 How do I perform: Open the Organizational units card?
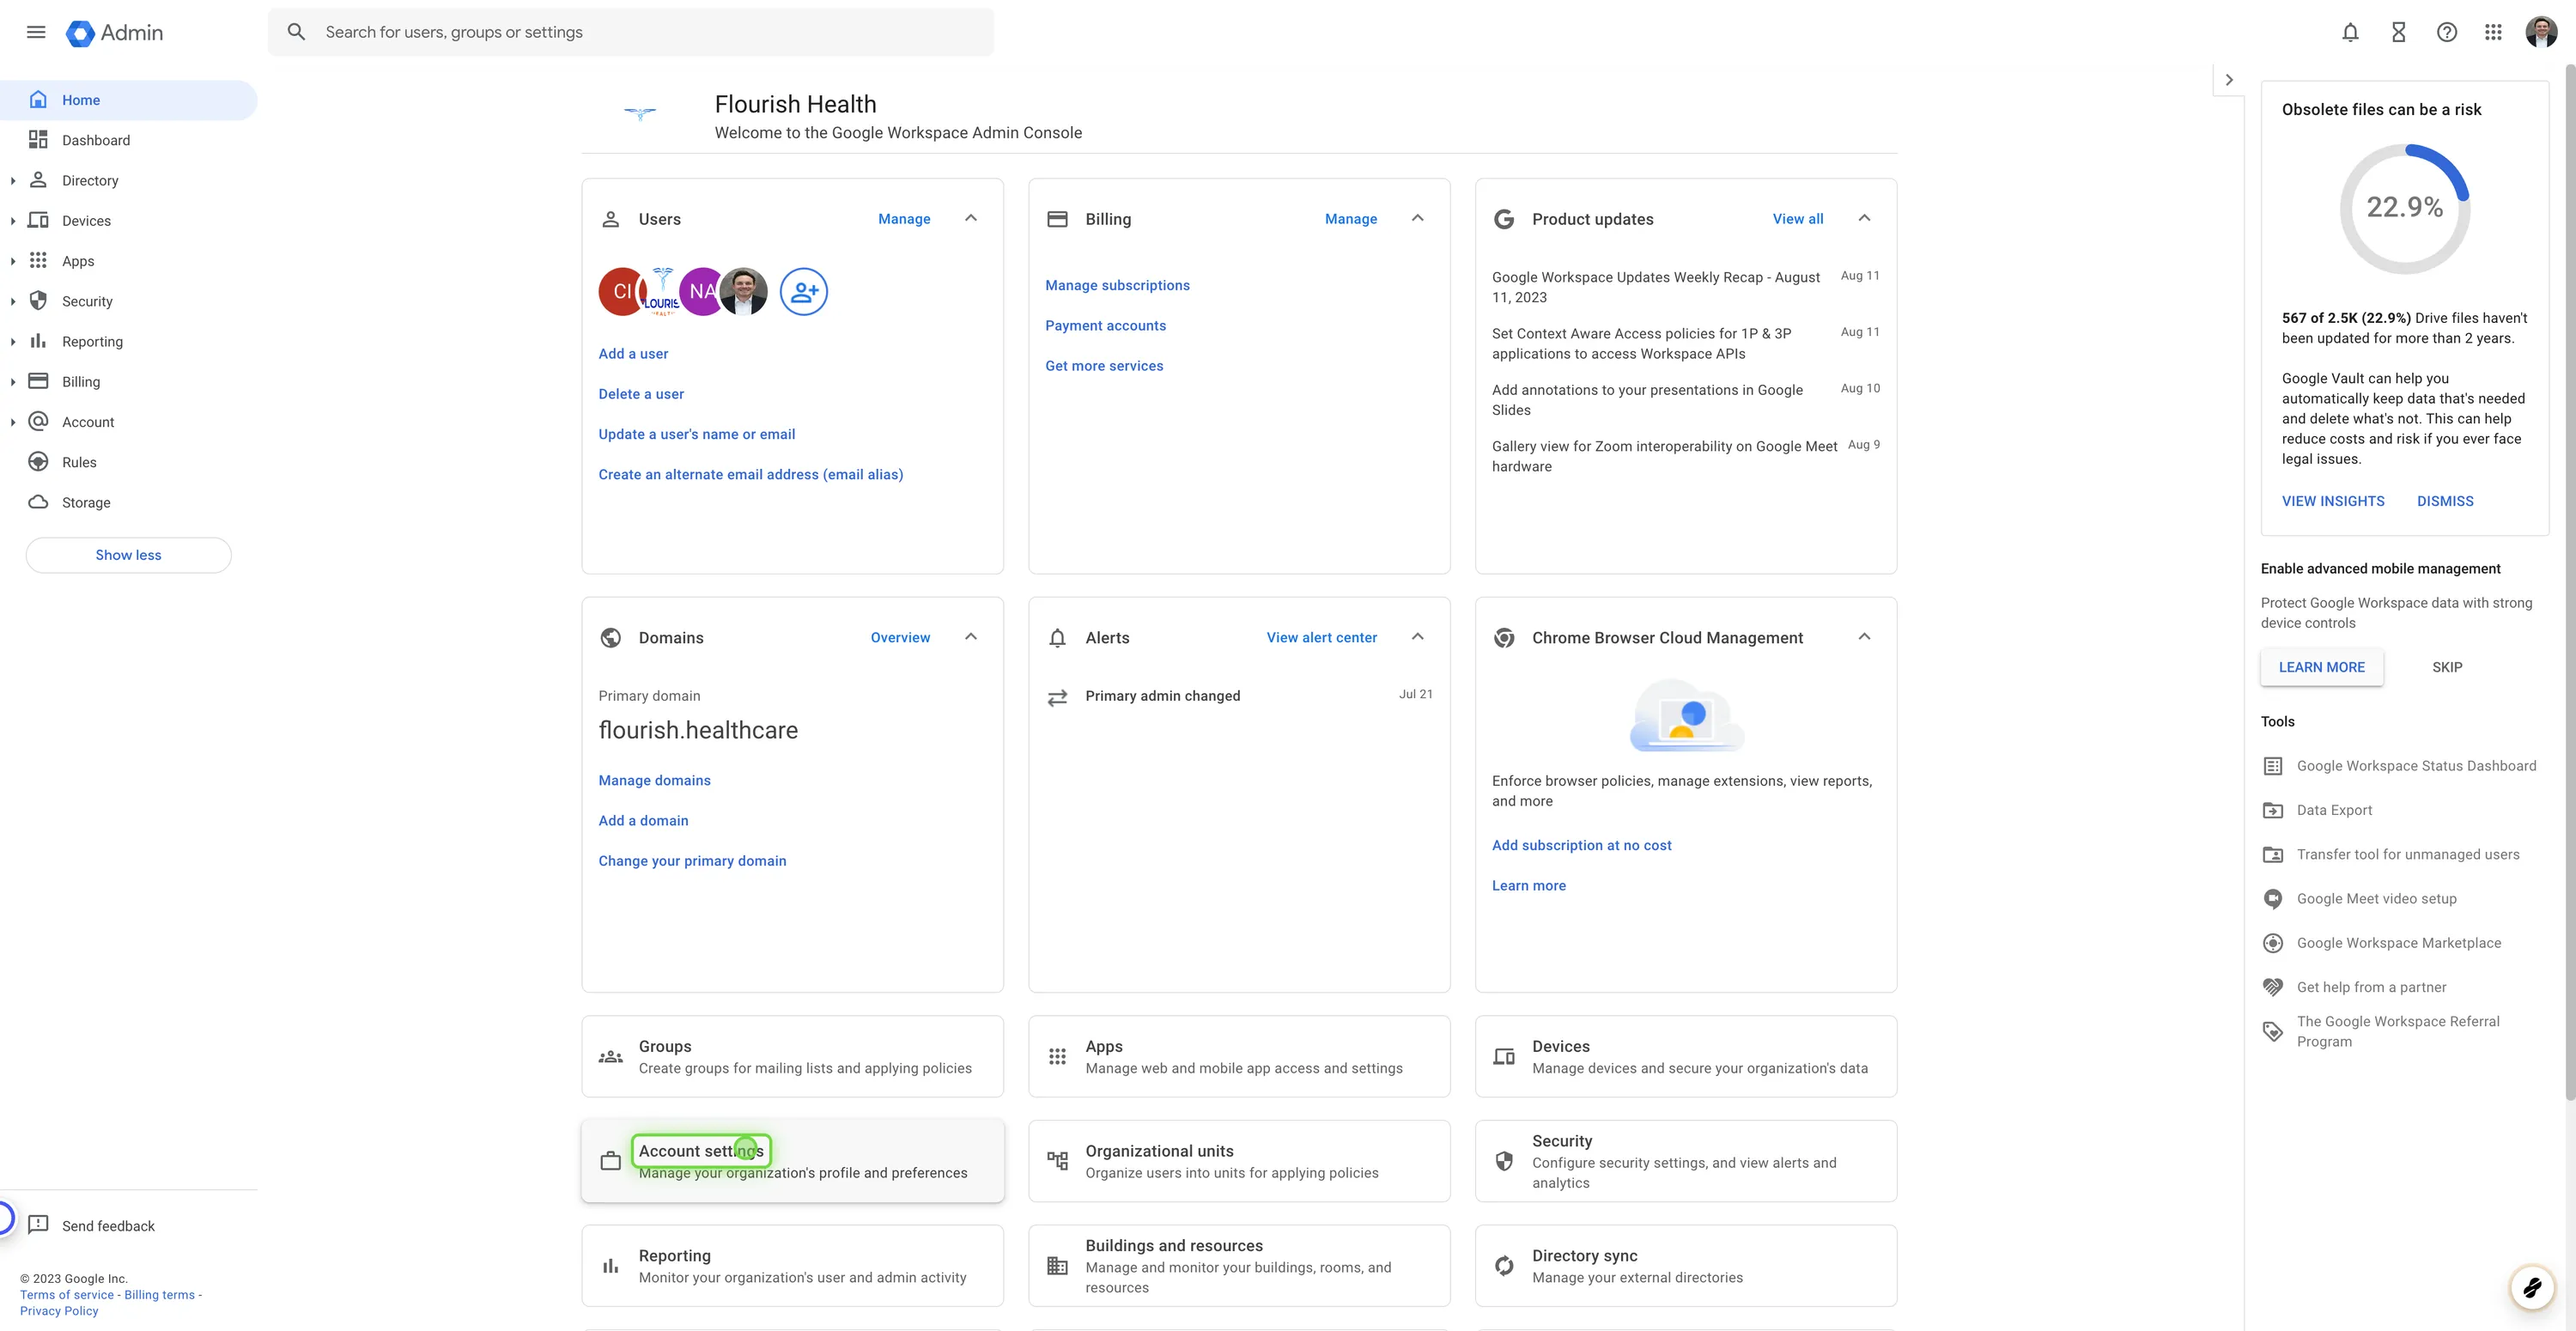click(x=1239, y=1161)
